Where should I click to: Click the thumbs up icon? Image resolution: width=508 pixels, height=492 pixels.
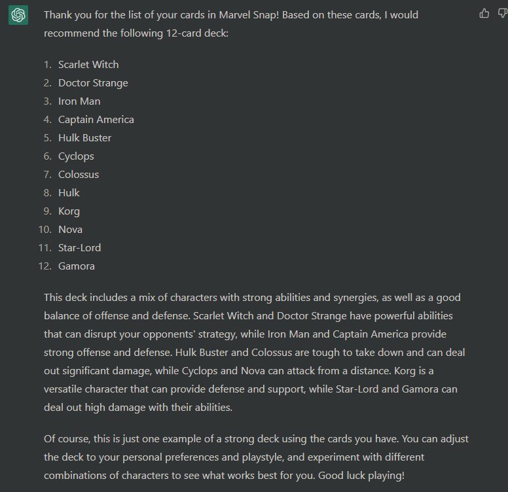(x=484, y=13)
